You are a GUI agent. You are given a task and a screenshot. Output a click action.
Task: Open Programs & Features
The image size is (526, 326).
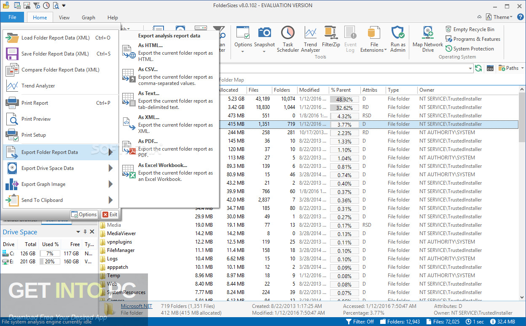click(x=473, y=39)
